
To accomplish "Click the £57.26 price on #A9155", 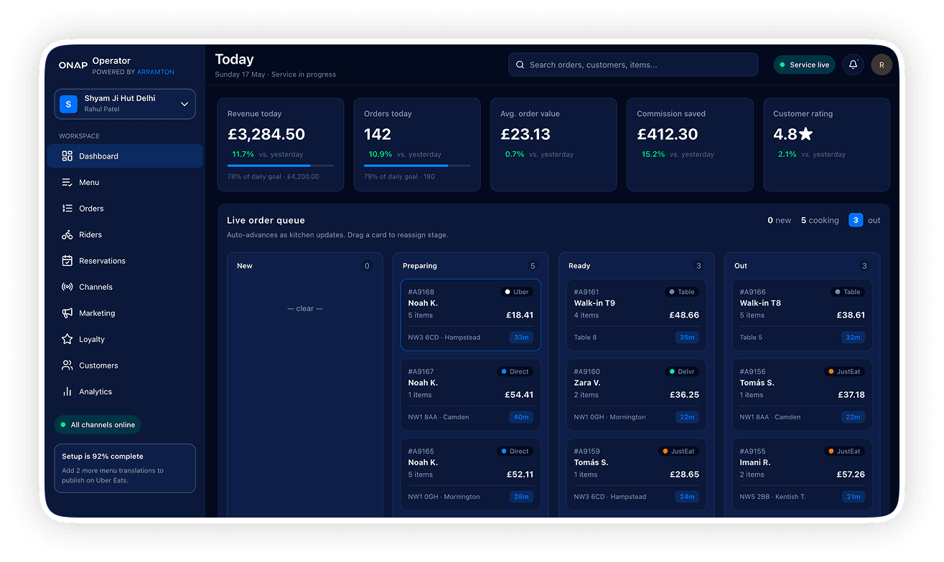I will pos(851,475).
